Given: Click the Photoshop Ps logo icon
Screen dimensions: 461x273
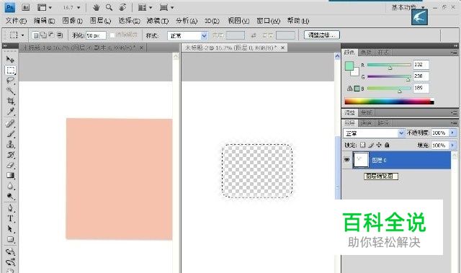Looking at the screenshot, I should (x=10, y=7).
